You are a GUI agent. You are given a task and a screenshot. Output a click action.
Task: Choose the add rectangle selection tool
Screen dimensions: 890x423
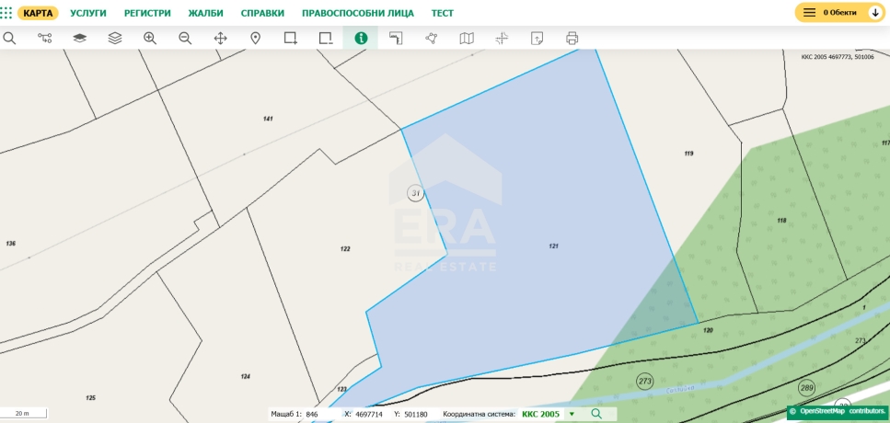tap(291, 38)
